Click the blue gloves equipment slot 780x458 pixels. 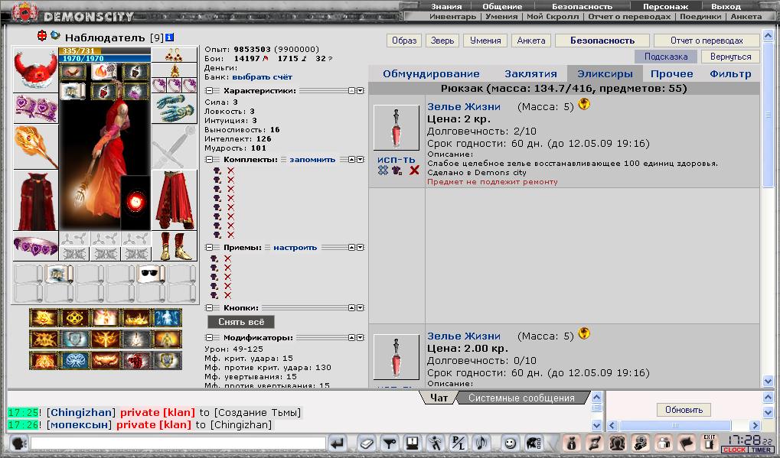coord(174,109)
